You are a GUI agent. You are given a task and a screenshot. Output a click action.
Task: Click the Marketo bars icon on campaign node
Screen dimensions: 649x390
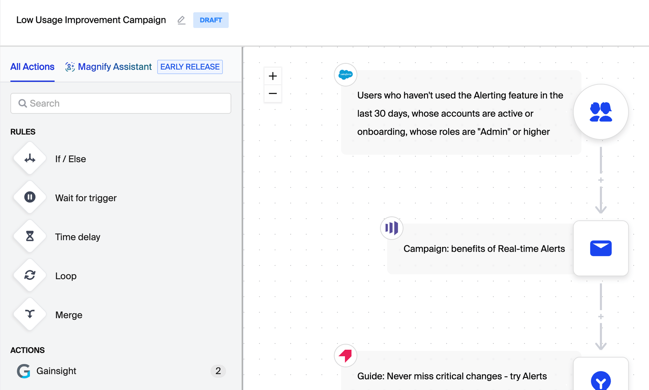(x=392, y=228)
